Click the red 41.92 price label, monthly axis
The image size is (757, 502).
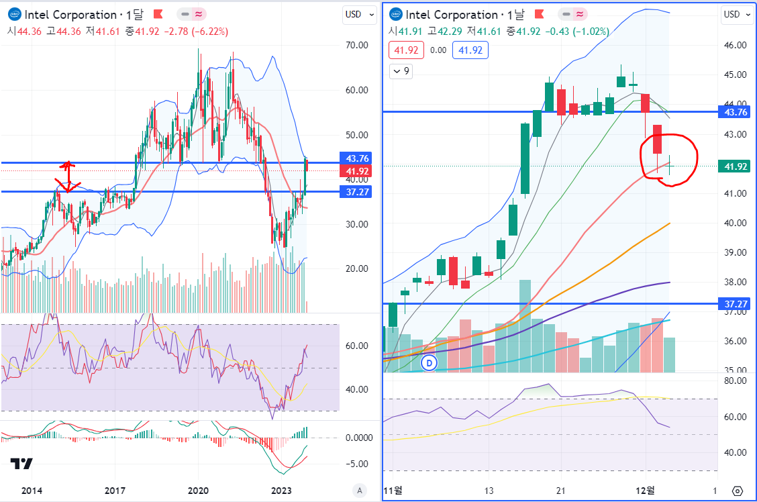tap(357, 171)
